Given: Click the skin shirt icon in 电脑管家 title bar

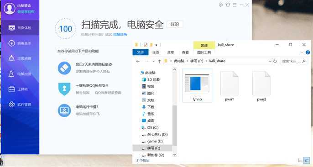Looking at the screenshot, I should point(228,5).
